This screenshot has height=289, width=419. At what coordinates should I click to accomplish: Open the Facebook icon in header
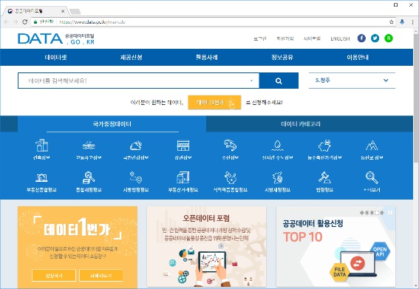(361, 38)
